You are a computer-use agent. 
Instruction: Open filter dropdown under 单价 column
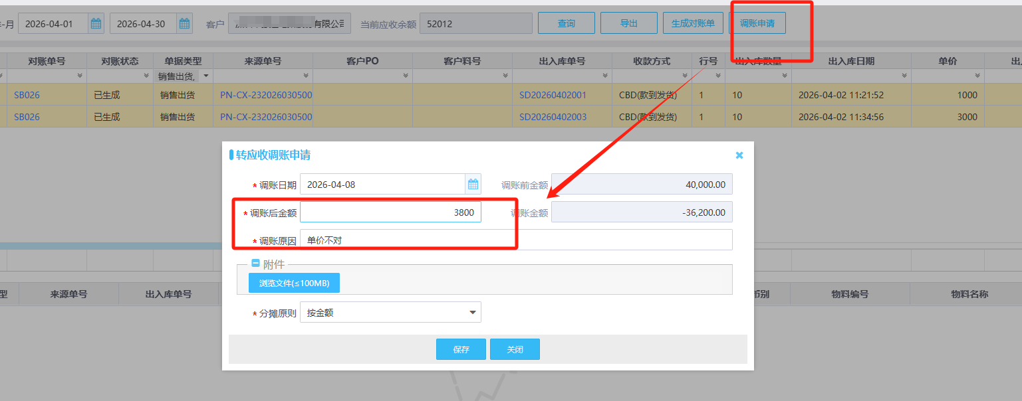point(977,76)
